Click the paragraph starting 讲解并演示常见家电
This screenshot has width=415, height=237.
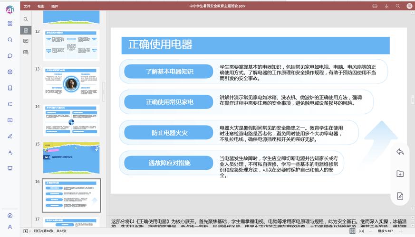pyautogui.click(x=290, y=100)
